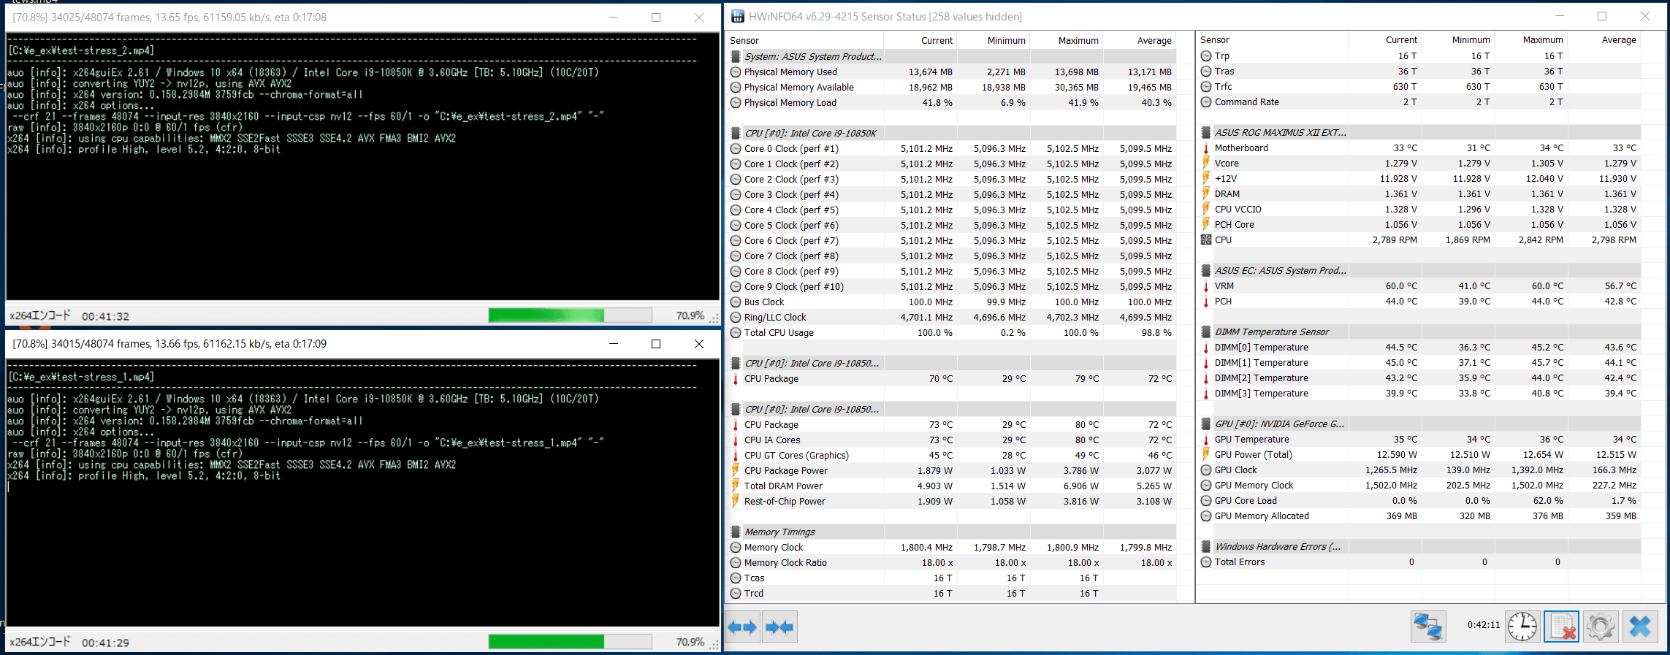
Task: Click the lightning icon beside Total DRAM Power
Action: pyautogui.click(x=736, y=486)
